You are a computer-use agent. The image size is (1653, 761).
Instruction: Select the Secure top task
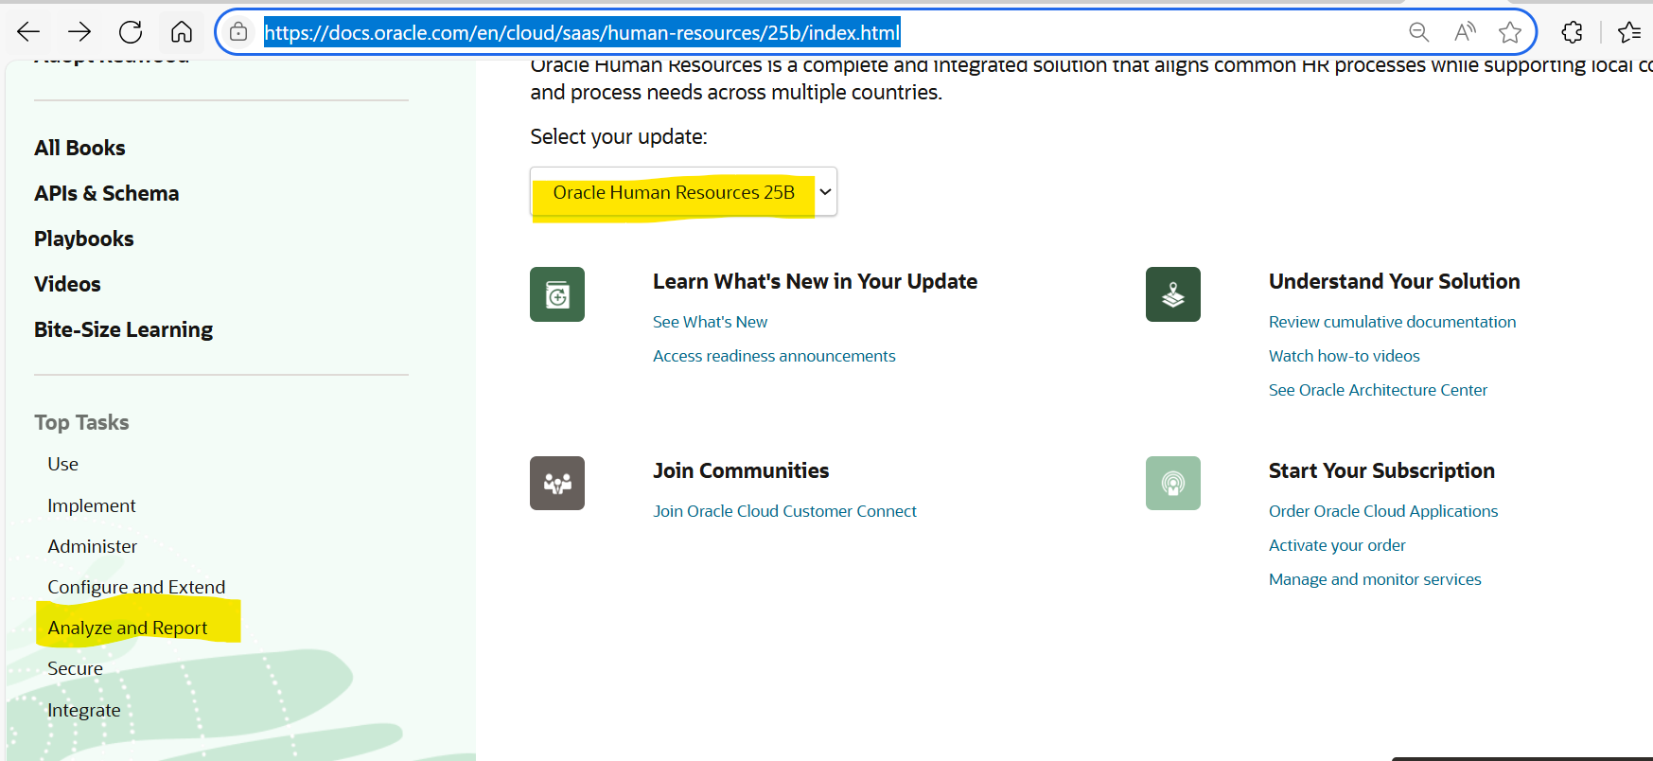[76, 668]
